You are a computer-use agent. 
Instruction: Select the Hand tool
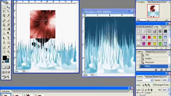click(4, 51)
